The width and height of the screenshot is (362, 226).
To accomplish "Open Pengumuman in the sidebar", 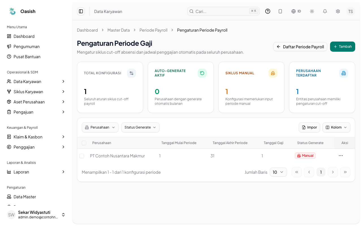I will [x=36, y=46].
